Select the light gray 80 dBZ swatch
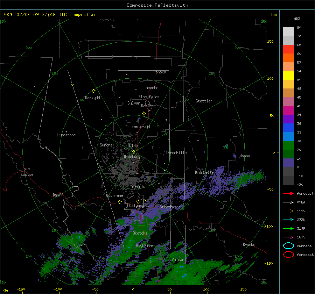This screenshot has height=294, width=315. click(288, 31)
